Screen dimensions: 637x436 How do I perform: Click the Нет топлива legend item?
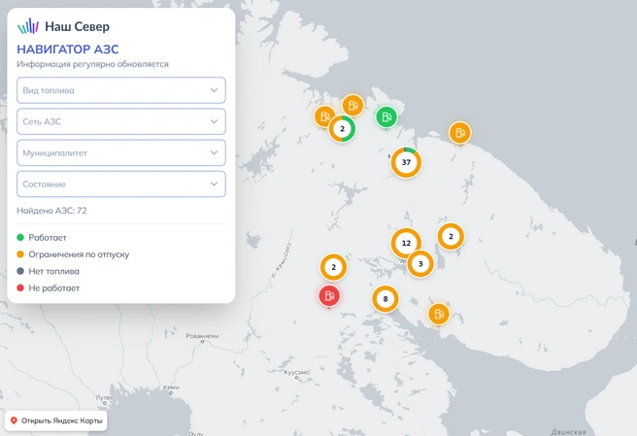[48, 271]
